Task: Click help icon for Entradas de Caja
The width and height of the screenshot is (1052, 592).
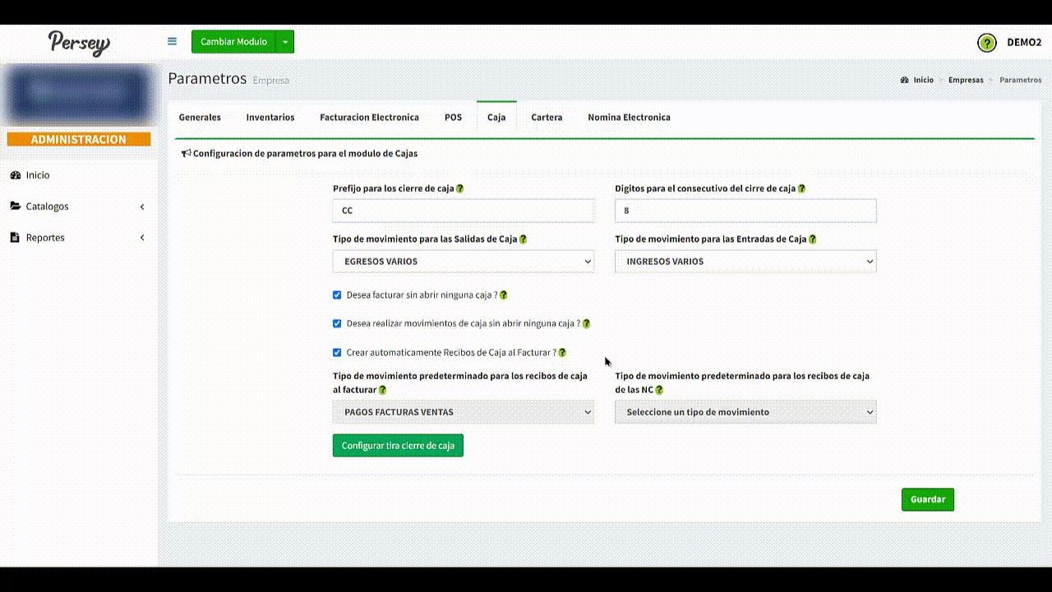Action: pyautogui.click(x=812, y=239)
